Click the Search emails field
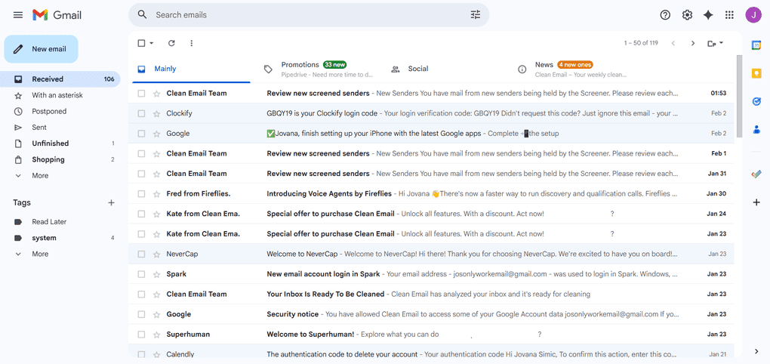This screenshot has width=770, height=364. point(310,15)
